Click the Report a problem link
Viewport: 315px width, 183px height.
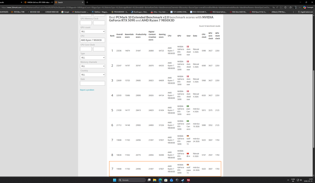87,90
